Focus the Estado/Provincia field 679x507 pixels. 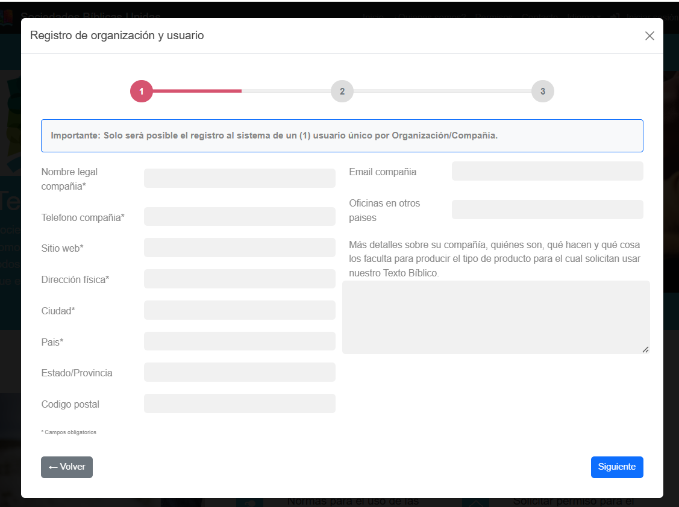[239, 372]
